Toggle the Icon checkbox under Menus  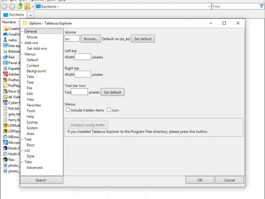click(x=109, y=110)
